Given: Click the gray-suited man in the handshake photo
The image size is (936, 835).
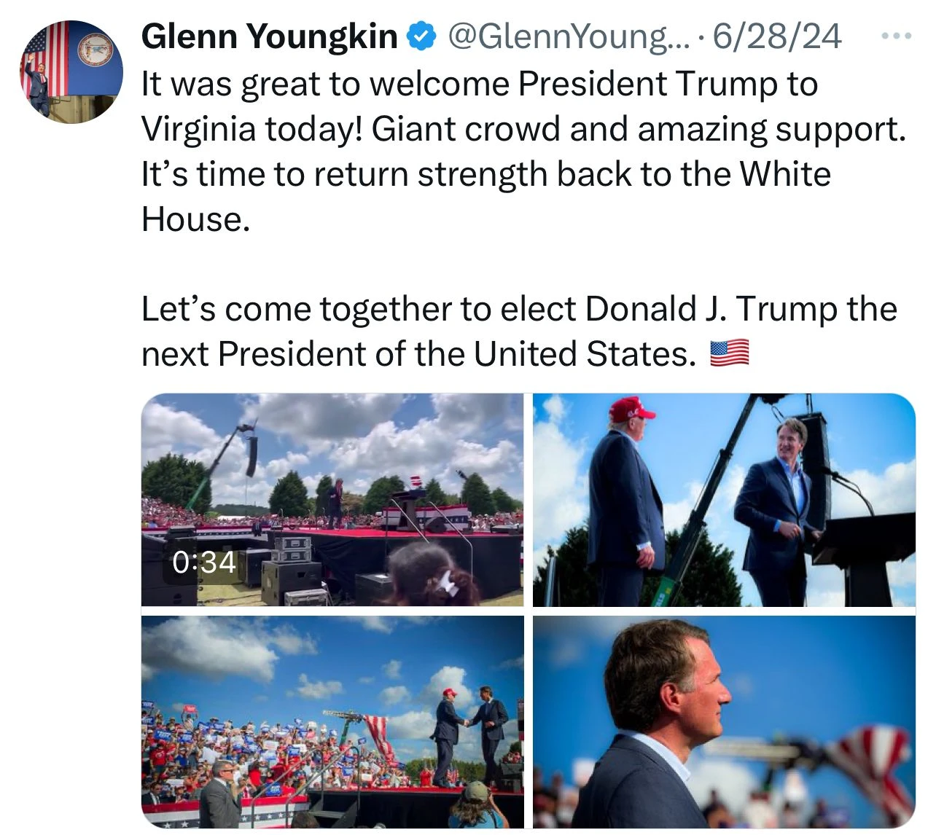Looking at the screenshot, I should click(x=219, y=796).
